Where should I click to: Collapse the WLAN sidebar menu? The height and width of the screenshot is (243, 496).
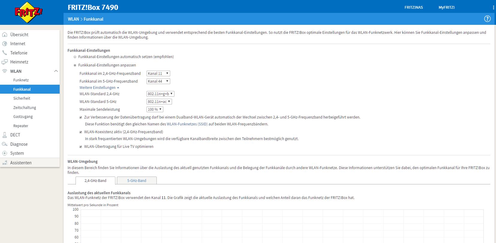[56, 71]
